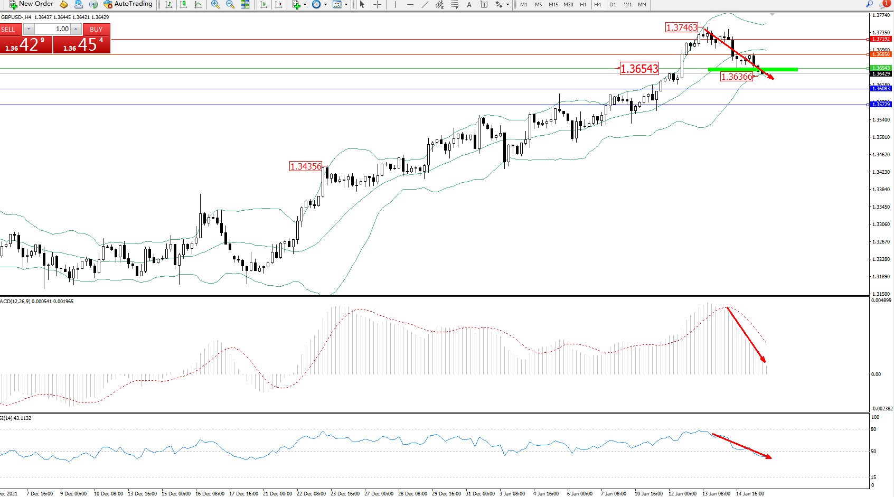The image size is (894, 497).
Task: Tile the chart windows
Action: 245,4
